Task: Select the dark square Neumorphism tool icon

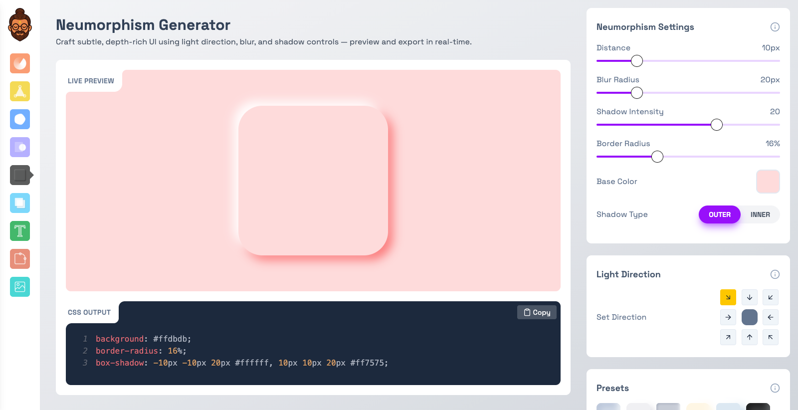Action: click(x=20, y=175)
